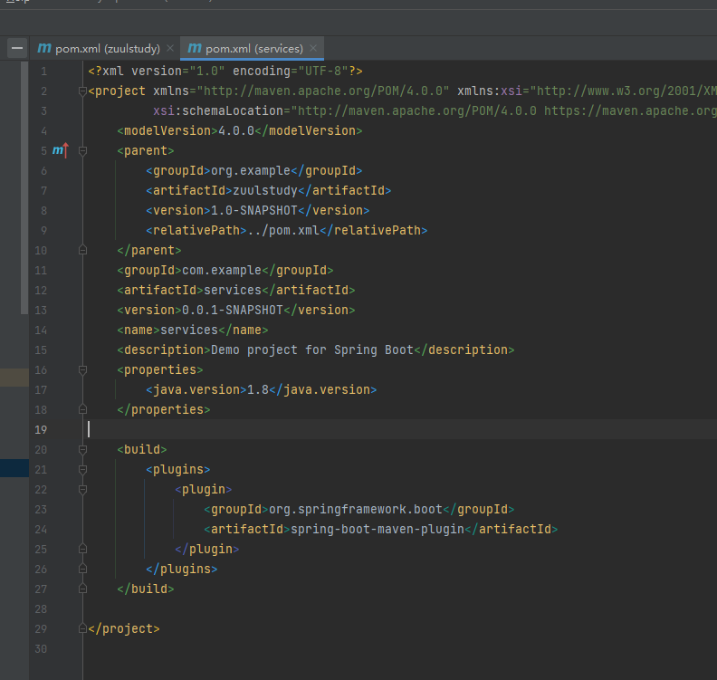Switch to pom.xml (zuulstudy) tab
Image resolution: width=717 pixels, height=680 pixels.
(105, 48)
